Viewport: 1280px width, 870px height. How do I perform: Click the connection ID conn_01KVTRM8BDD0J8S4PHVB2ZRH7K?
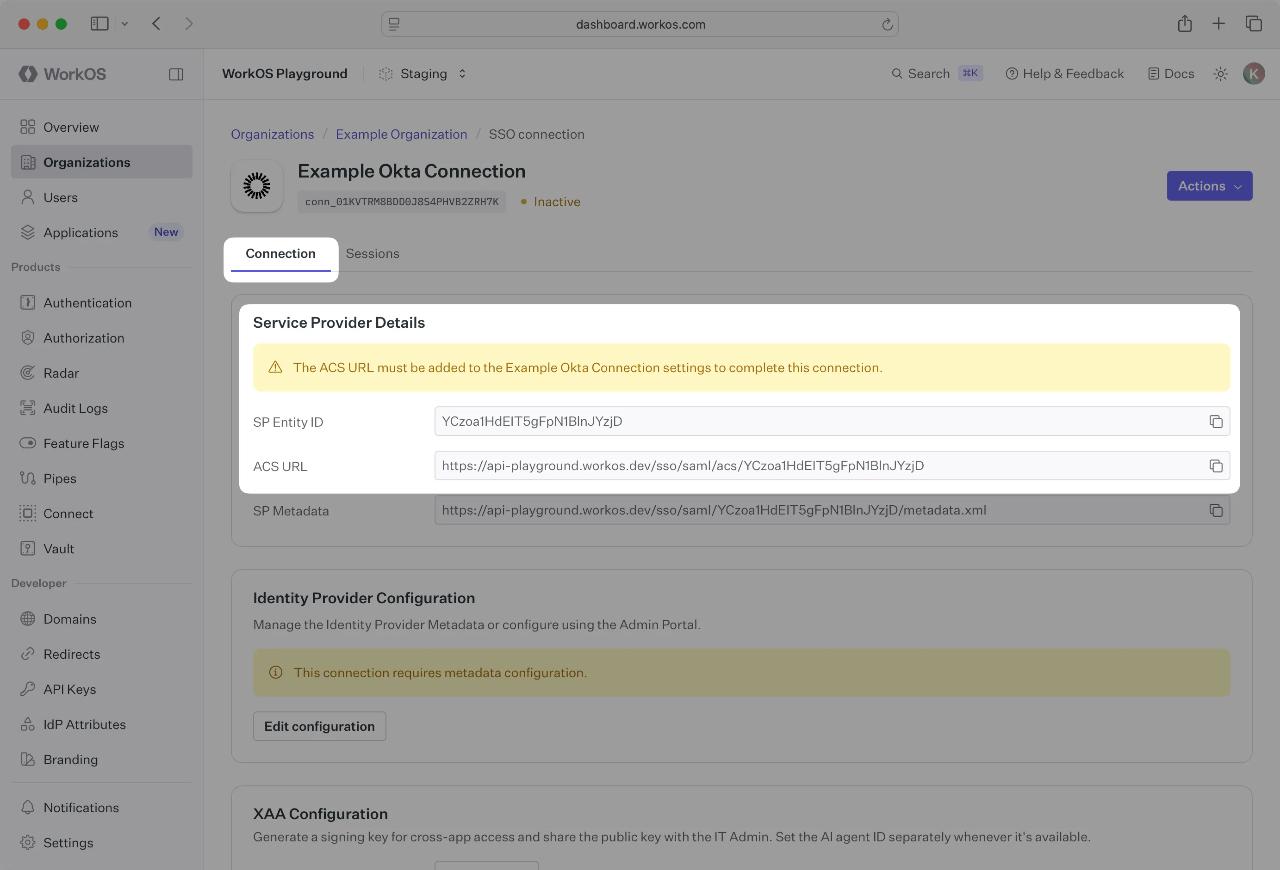coord(402,202)
